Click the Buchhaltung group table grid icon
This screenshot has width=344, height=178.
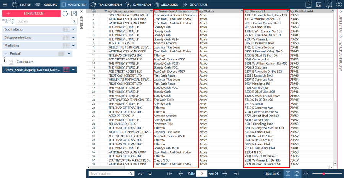pos(66,29)
